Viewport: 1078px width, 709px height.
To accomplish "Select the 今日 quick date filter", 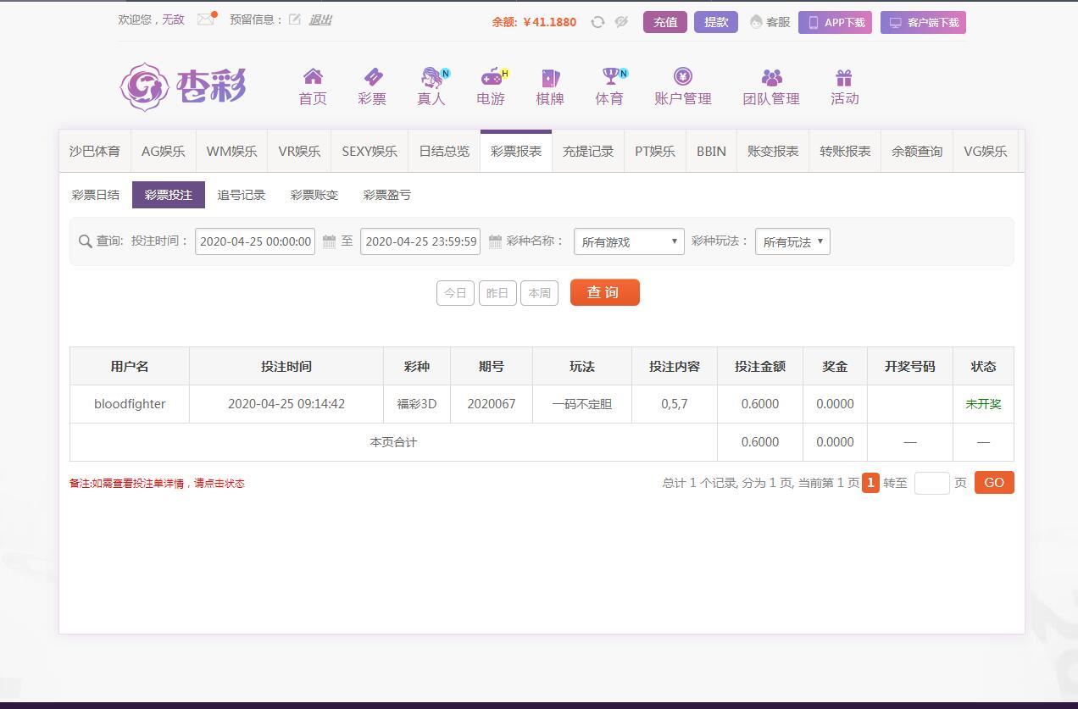I will (455, 293).
